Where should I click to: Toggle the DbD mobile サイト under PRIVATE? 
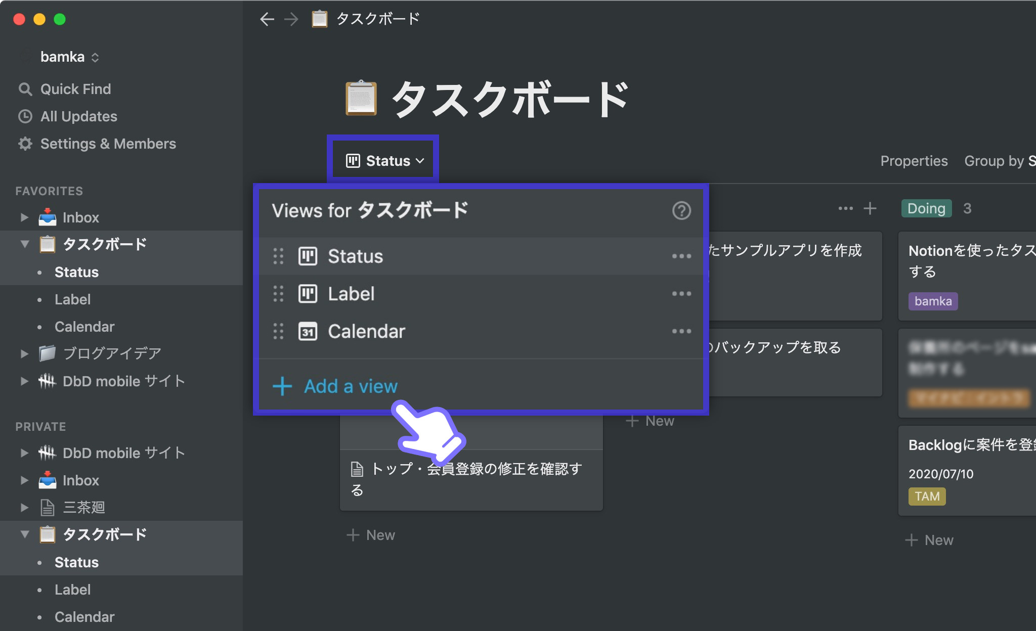(23, 451)
